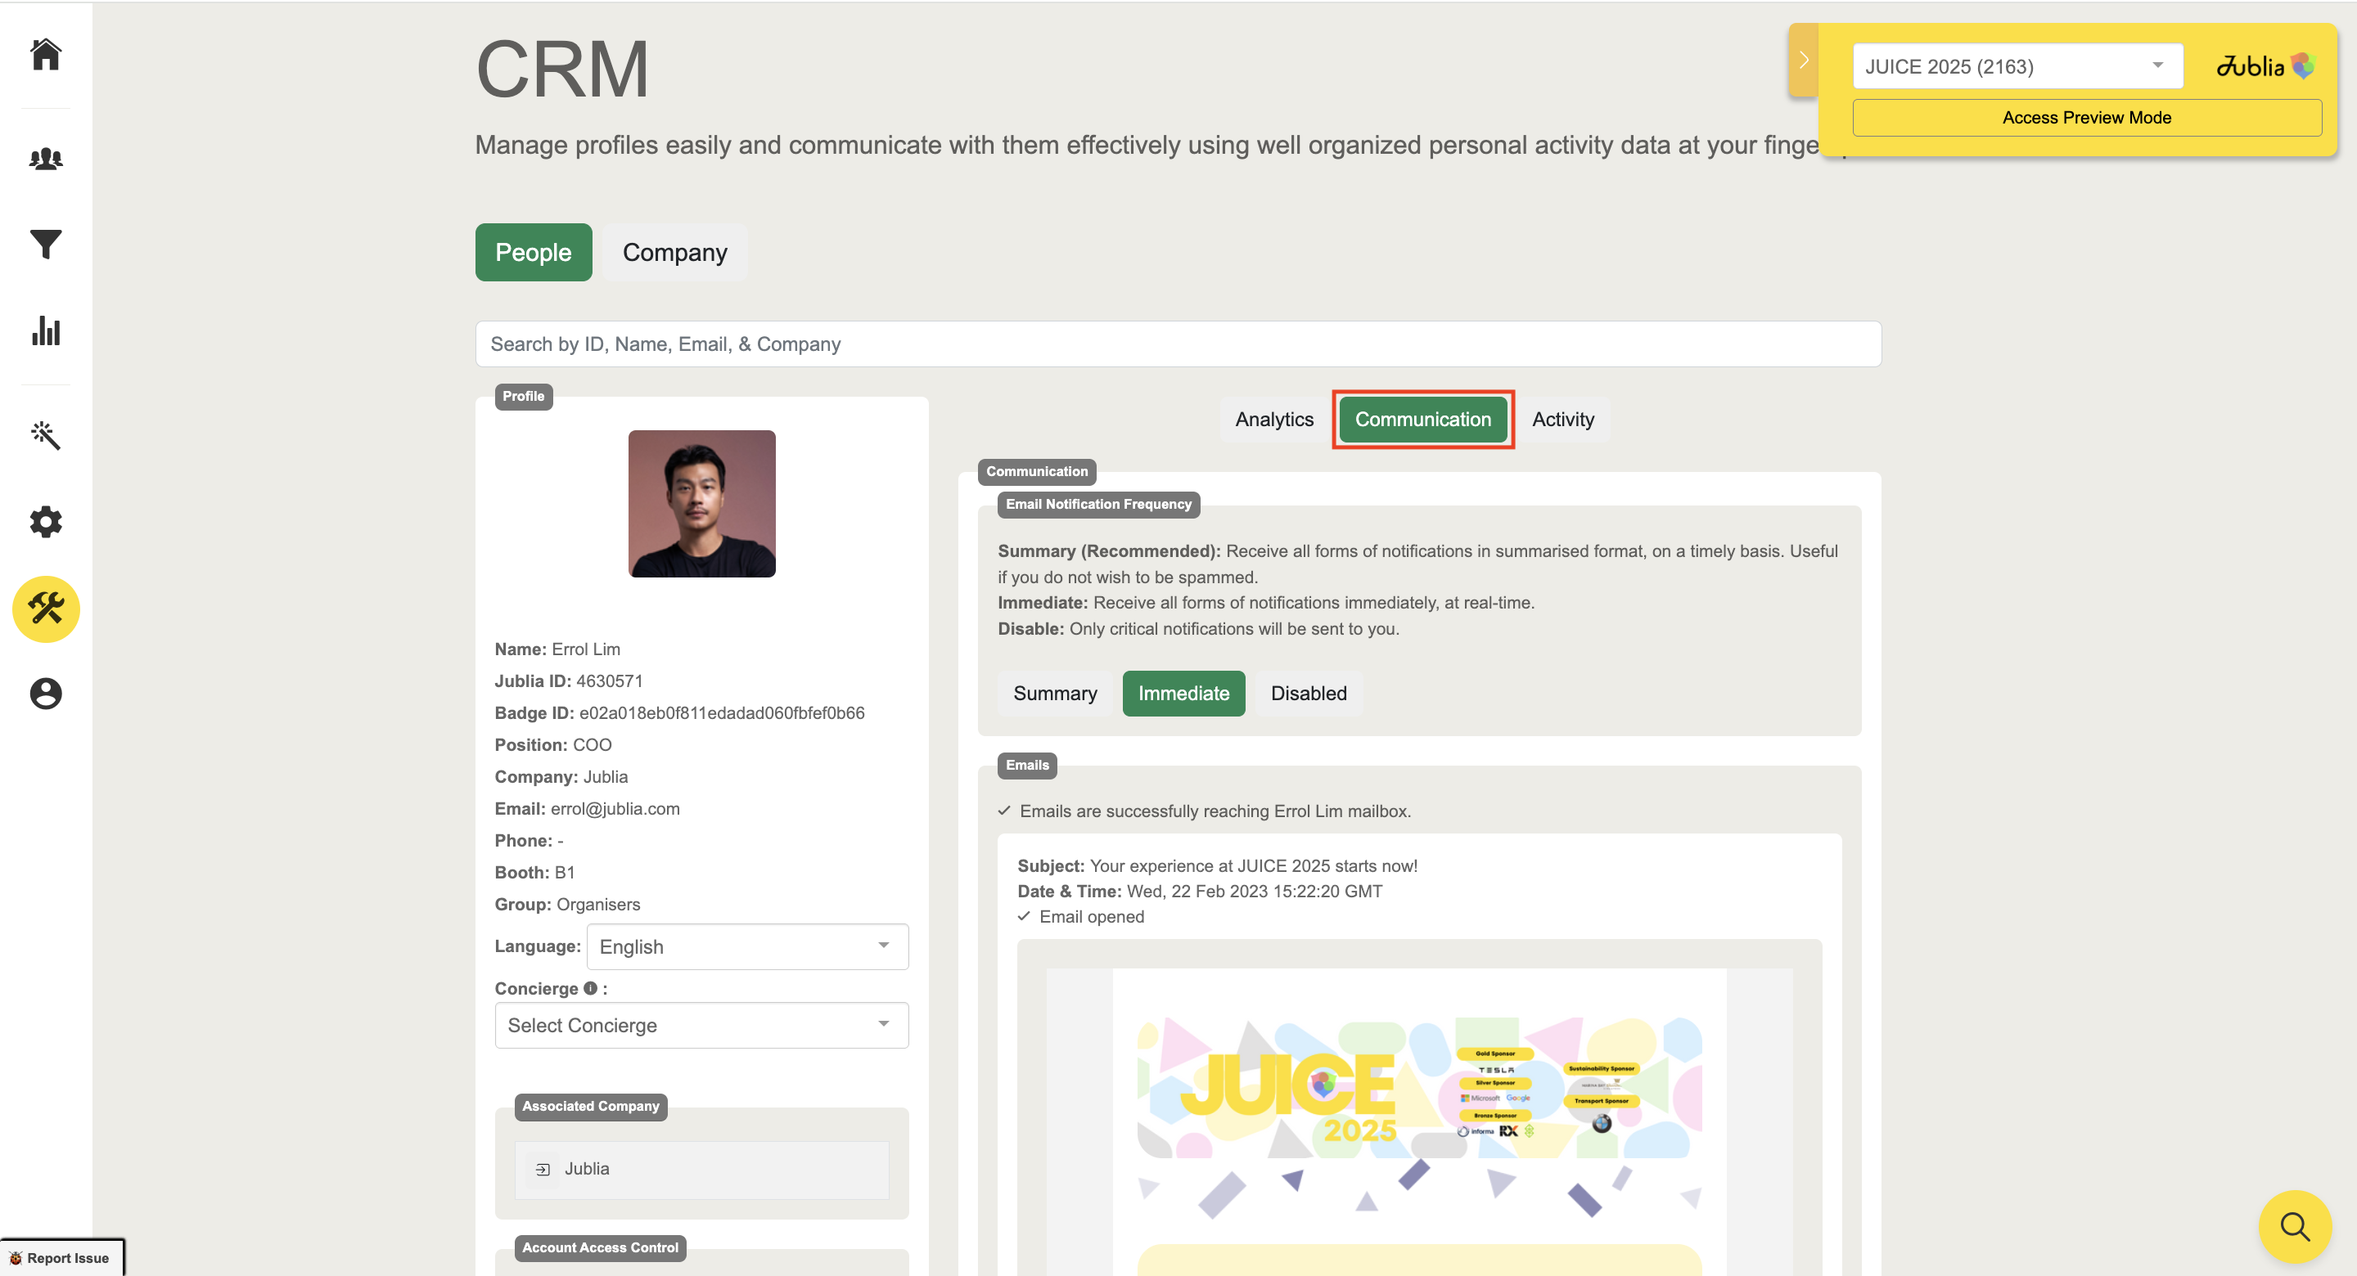Click the hammer and wrench tools icon
Viewport: 2357px width, 1276px height.
46,609
